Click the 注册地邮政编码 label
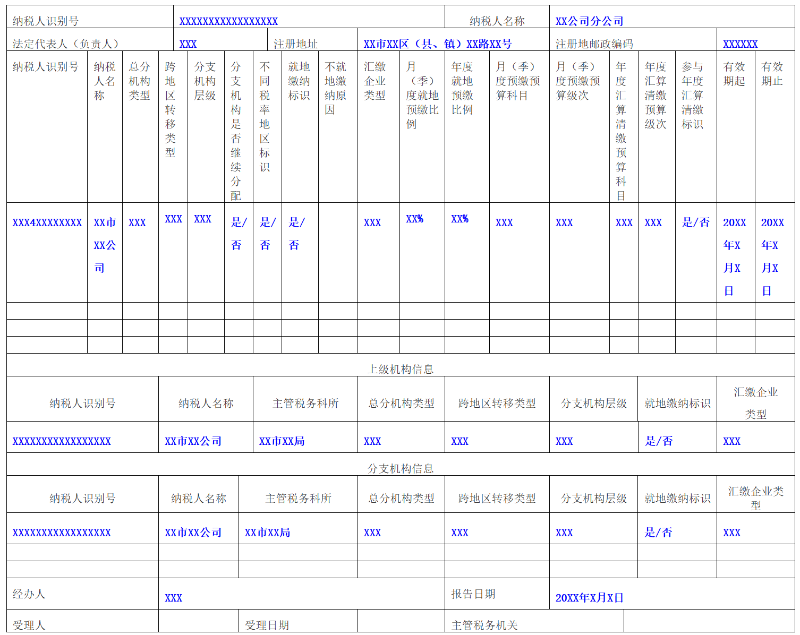 [594, 44]
